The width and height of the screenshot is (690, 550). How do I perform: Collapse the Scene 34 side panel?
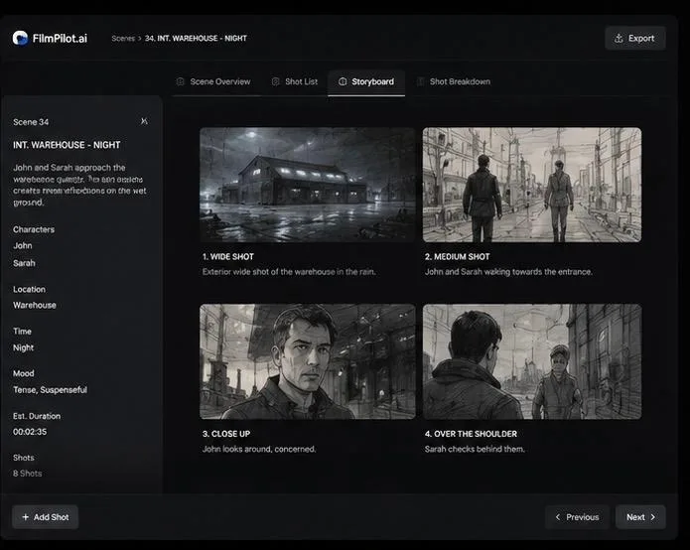click(x=144, y=121)
